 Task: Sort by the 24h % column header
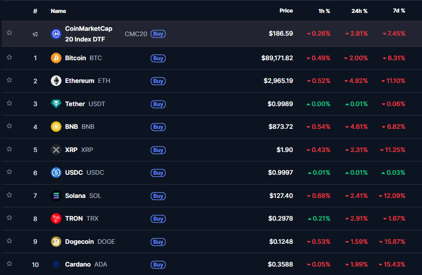click(x=359, y=11)
